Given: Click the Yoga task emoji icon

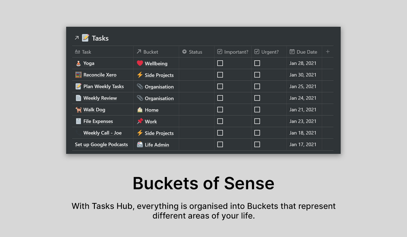Looking at the screenshot, I should coord(79,63).
